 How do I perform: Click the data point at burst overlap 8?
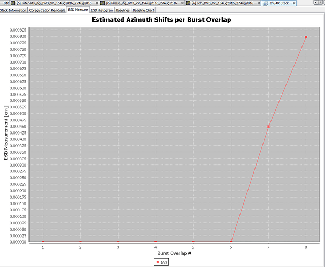tap(306, 37)
